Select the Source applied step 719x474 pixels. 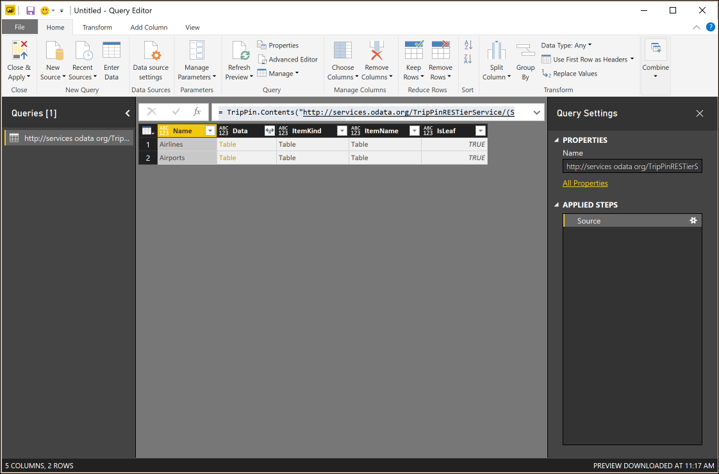632,220
